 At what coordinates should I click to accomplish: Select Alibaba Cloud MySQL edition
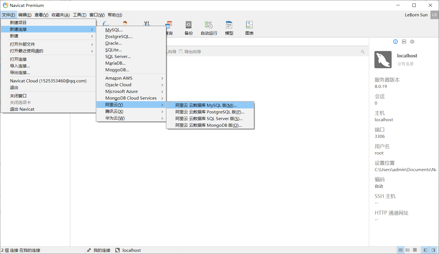(210, 105)
